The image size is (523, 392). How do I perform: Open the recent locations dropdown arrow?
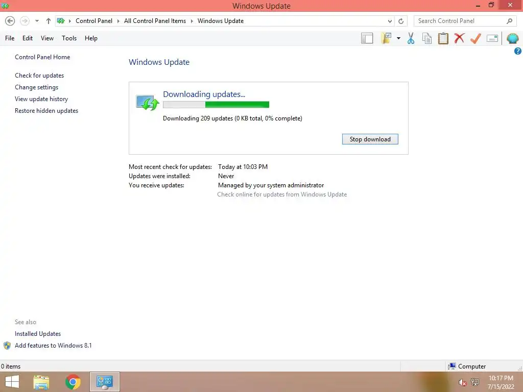pyautogui.click(x=37, y=21)
